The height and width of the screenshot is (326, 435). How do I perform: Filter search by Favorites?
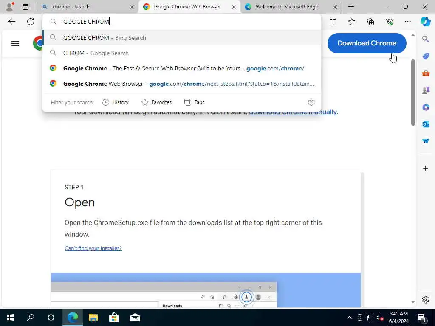(156, 102)
